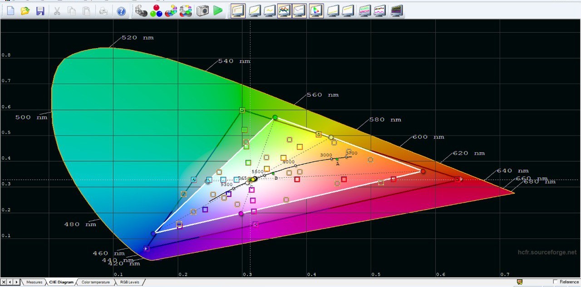Save the calibration with the floppy disk icon
581x287 pixels.
40,11
